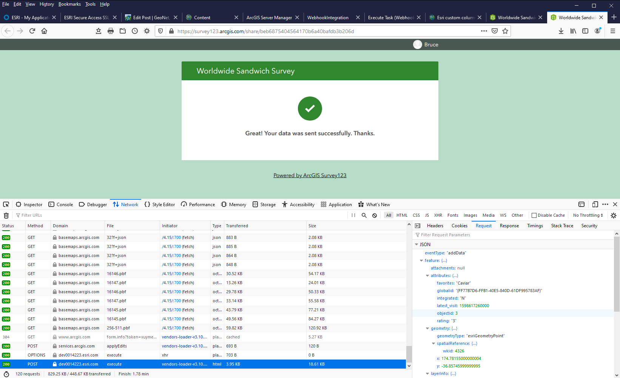
Task: Click the request details pane scrollbar
Action: [617, 274]
